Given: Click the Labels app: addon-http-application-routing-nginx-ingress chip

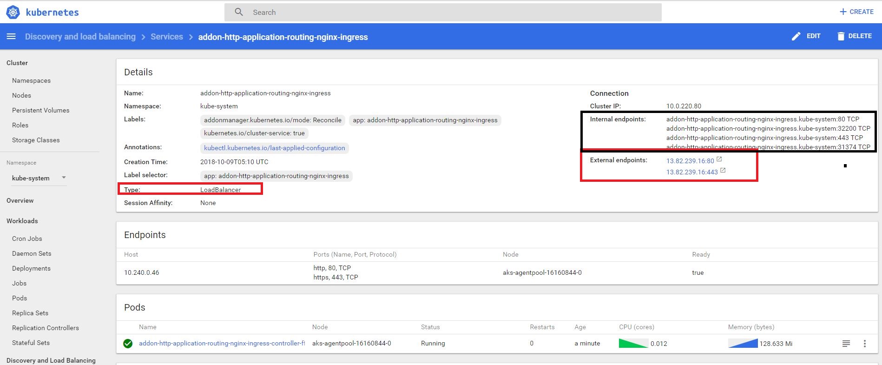Looking at the screenshot, I should tap(425, 120).
